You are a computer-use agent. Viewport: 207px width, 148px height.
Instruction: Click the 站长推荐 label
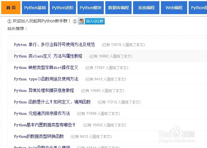coord(17,29)
